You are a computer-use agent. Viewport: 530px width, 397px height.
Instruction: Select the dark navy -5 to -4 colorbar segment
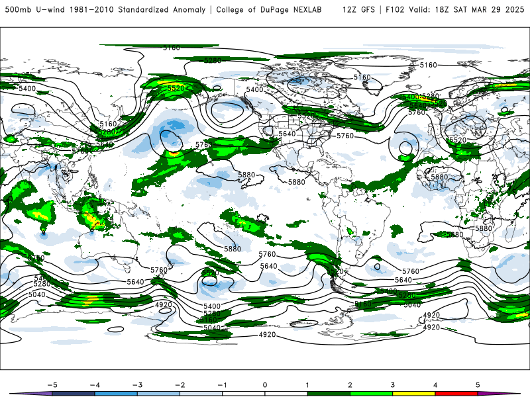coord(74,394)
